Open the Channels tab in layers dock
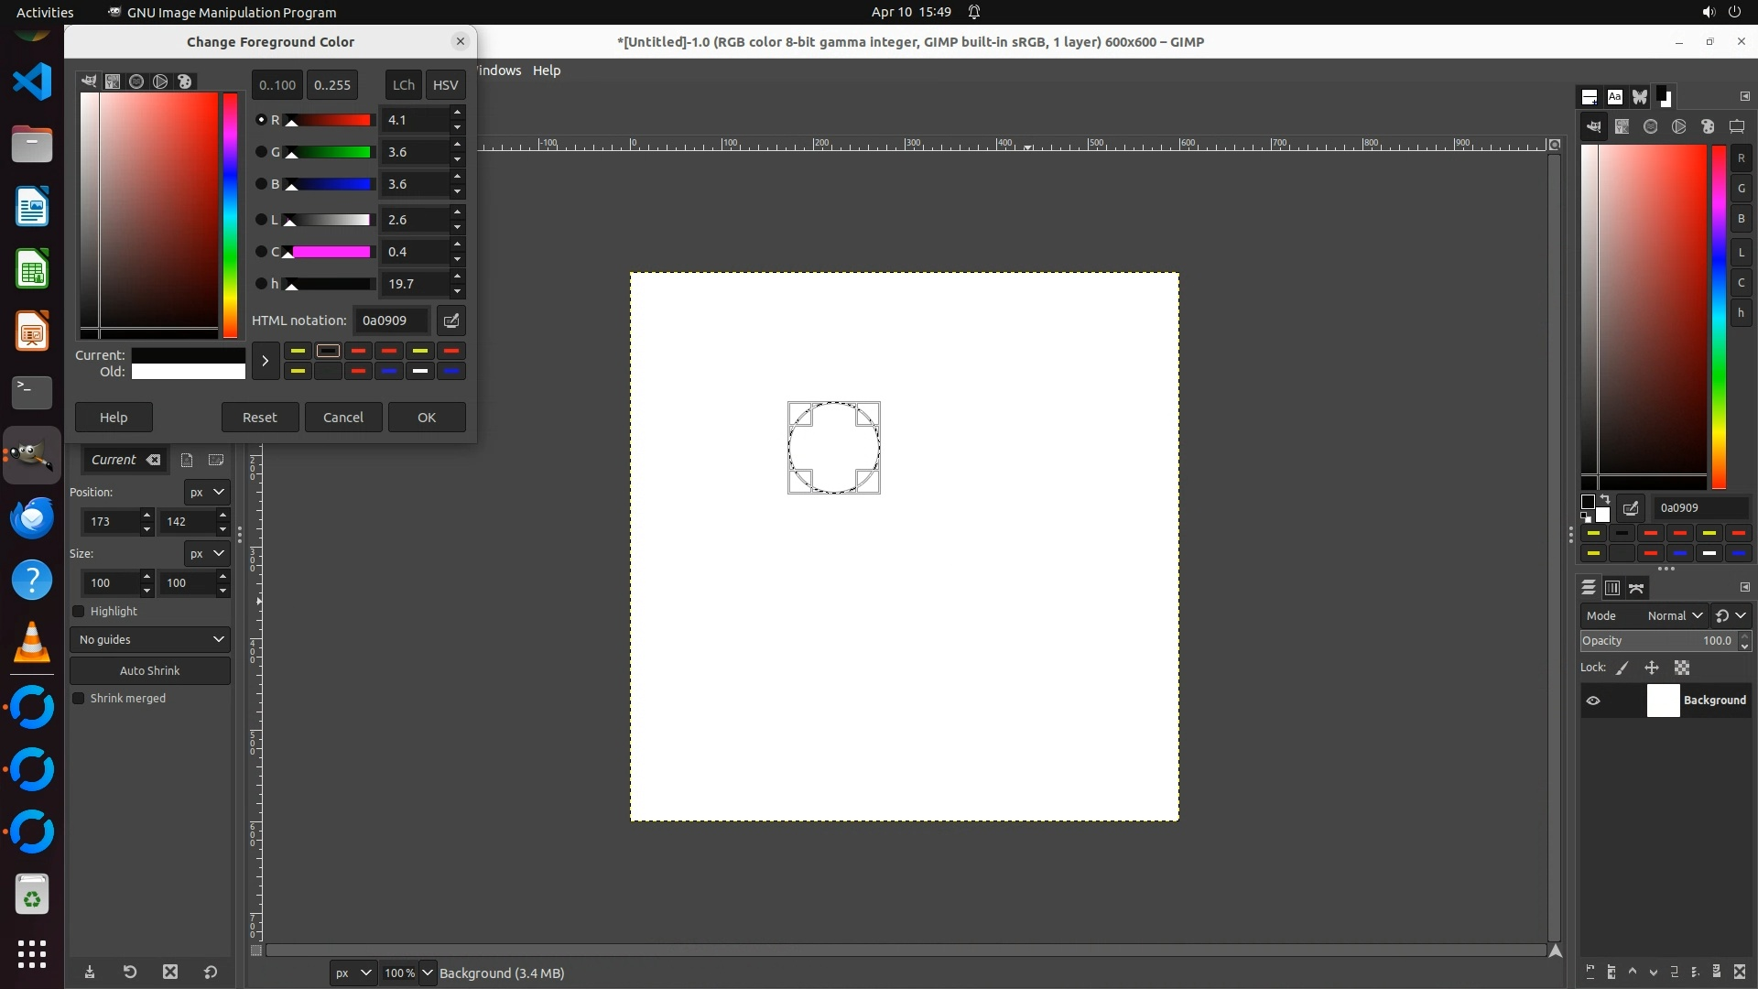This screenshot has height=989, width=1758. (x=1612, y=588)
